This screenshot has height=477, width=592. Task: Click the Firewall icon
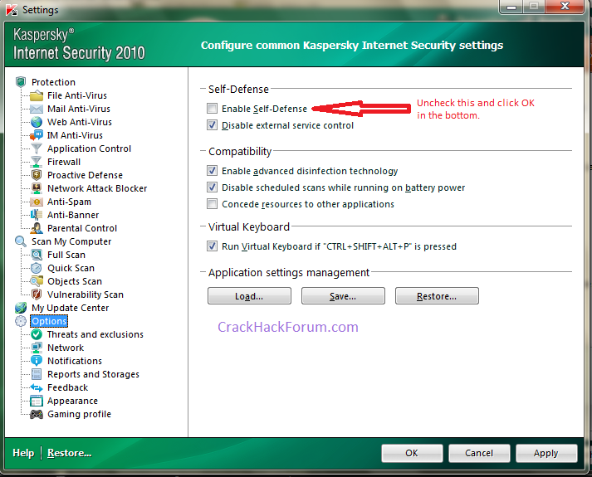coord(37,162)
